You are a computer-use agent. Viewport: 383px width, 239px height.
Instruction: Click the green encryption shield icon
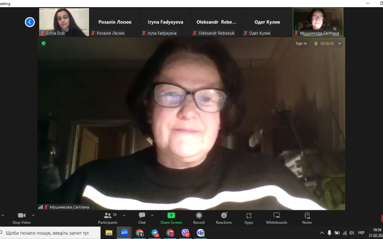click(x=44, y=43)
